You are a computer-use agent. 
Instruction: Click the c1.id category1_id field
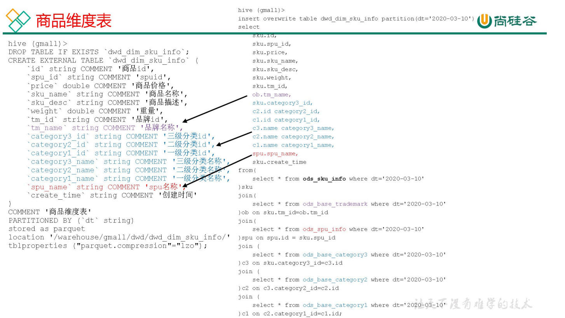coord(286,120)
